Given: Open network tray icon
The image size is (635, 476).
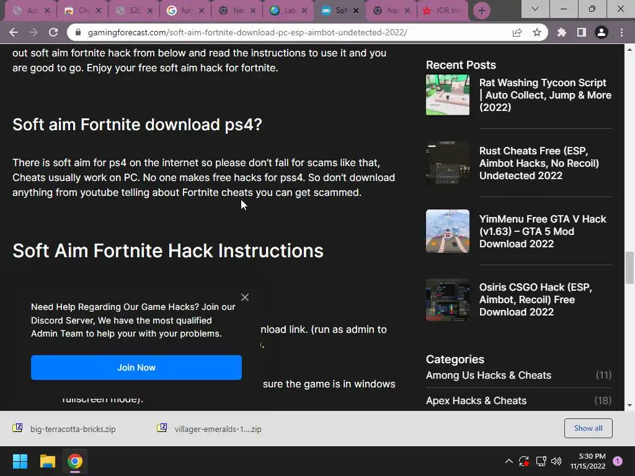Looking at the screenshot, I should pos(541,461).
